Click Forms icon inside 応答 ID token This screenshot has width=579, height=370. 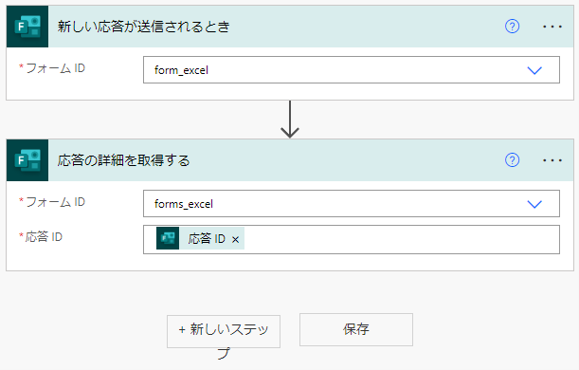point(168,238)
